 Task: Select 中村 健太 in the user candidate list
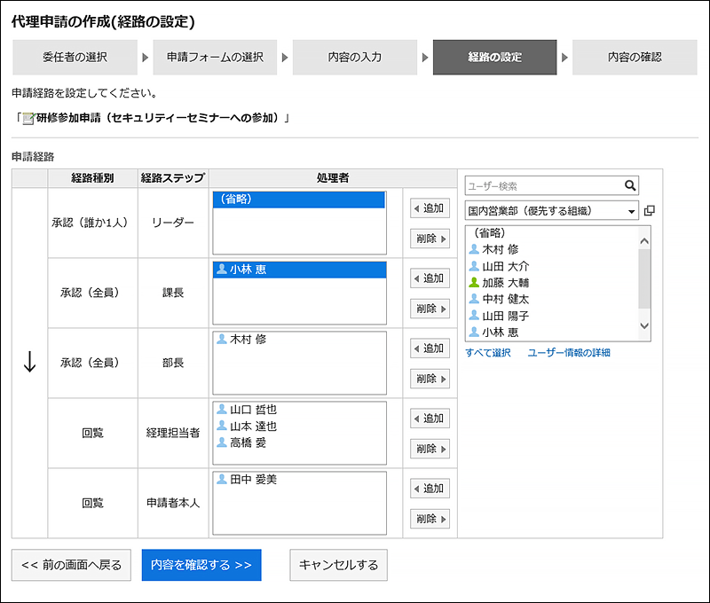551,299
